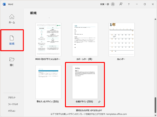Choose the MOO 社のデザイン resume template
Screen dimensions: 157x117
tap(48, 40)
